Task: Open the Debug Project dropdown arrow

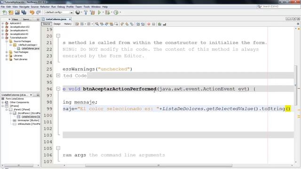Action: (x=111, y=13)
